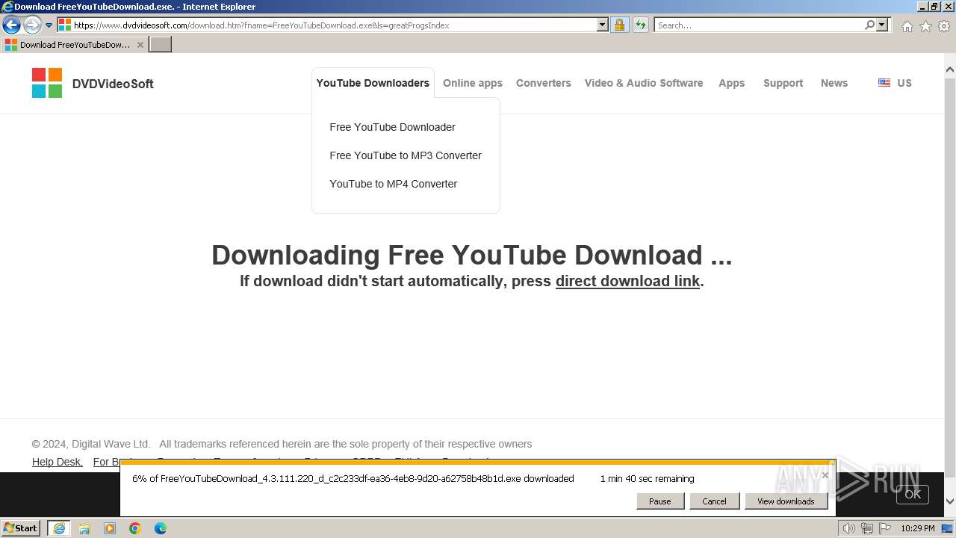The height and width of the screenshot is (538, 956).
Task: Expand the address bar autocomplete dropdown
Action: [x=603, y=25]
